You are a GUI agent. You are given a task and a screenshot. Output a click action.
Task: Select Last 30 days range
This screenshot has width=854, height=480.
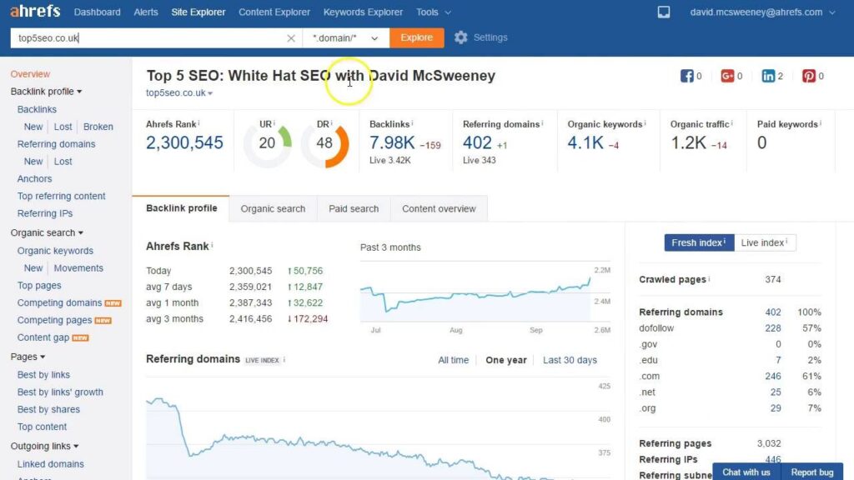(570, 360)
